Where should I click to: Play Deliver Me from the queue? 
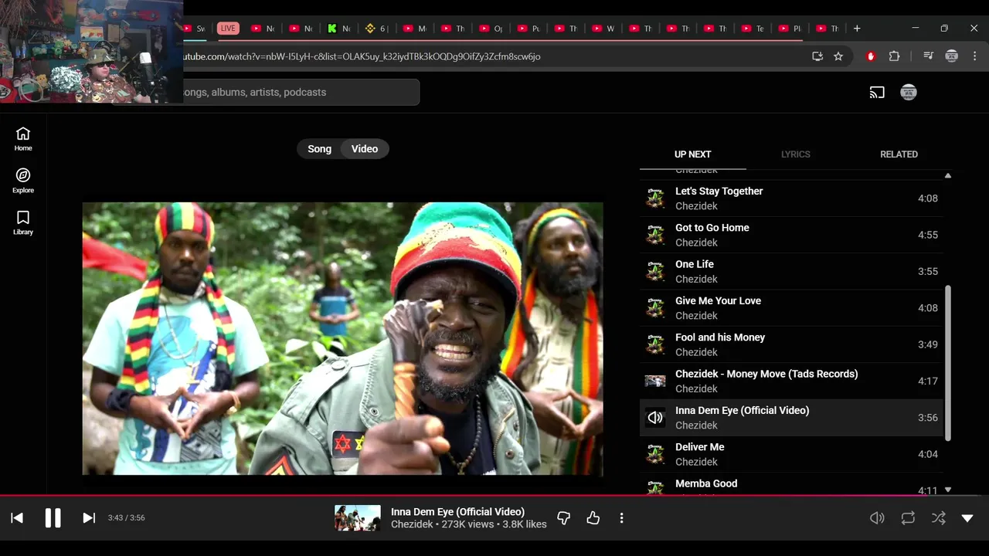pyautogui.click(x=791, y=454)
